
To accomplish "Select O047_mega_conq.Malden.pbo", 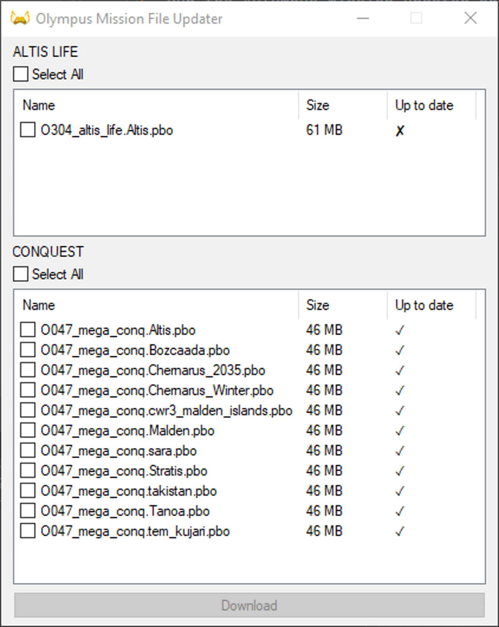I will point(27,430).
